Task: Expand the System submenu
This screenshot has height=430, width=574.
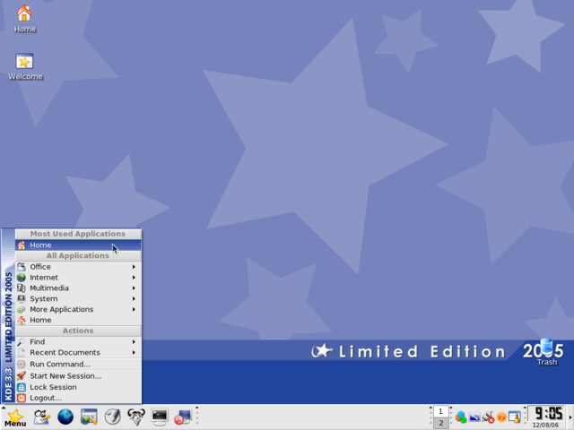Action: click(x=78, y=298)
